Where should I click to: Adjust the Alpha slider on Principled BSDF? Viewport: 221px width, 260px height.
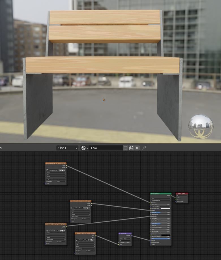(161, 238)
